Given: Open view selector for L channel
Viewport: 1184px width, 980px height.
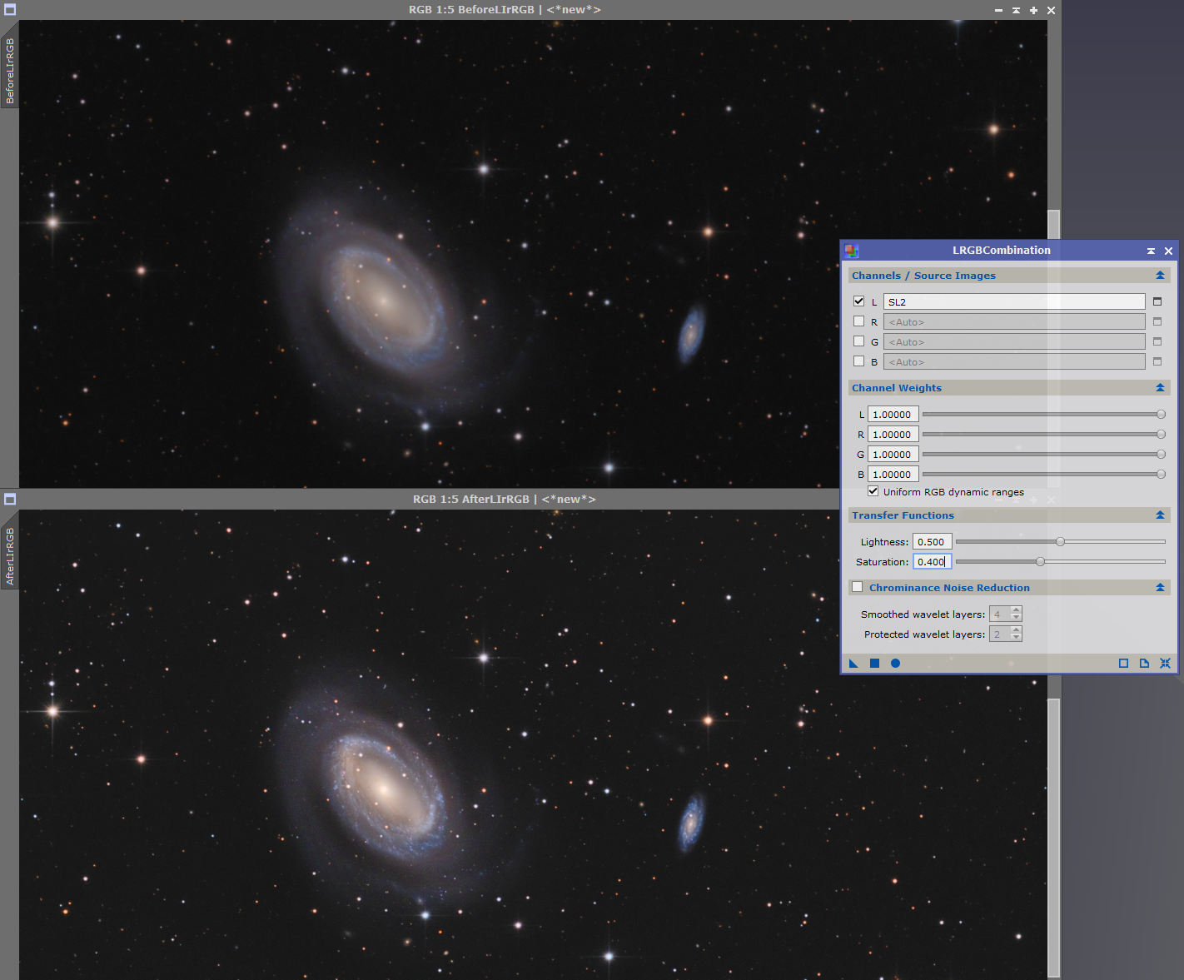Looking at the screenshot, I should (1157, 301).
